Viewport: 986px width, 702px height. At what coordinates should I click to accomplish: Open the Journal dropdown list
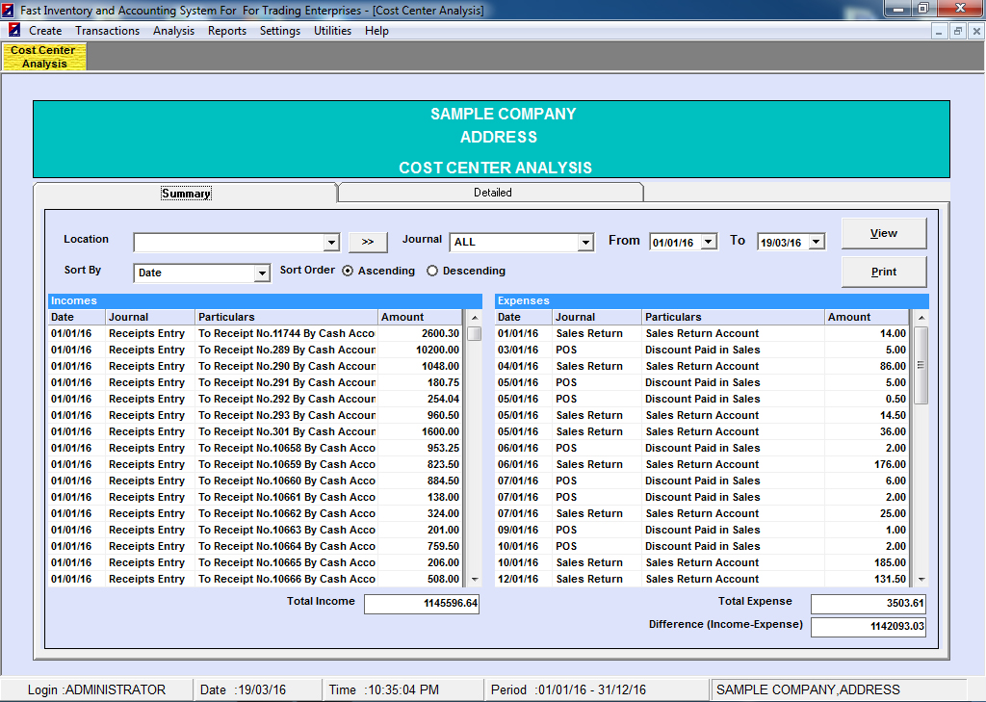585,243
